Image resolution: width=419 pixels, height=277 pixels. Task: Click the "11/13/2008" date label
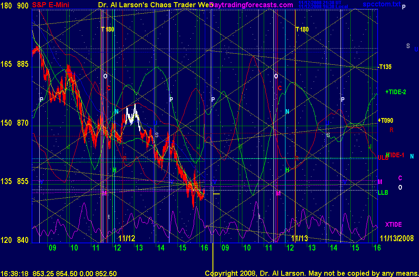[397, 238]
